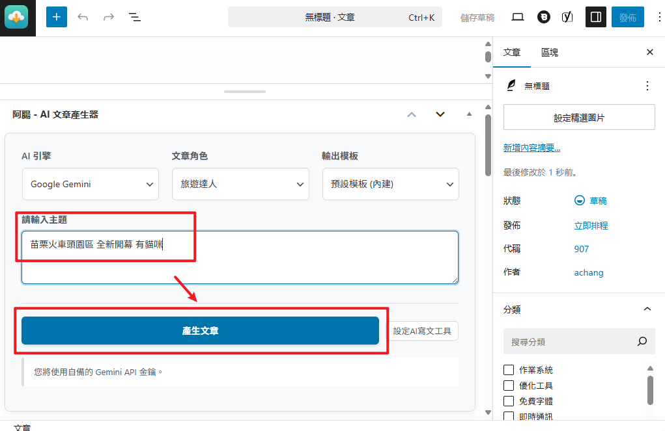Open the 文章角色 dropdown
Image resolution: width=665 pixels, height=431 pixels.
240,184
